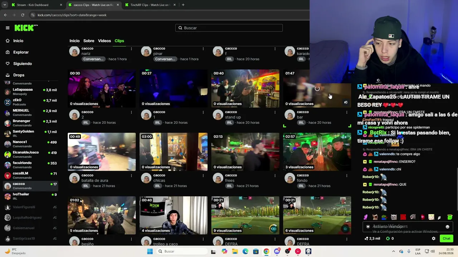Open the Sobre channel tab

tap(89, 41)
